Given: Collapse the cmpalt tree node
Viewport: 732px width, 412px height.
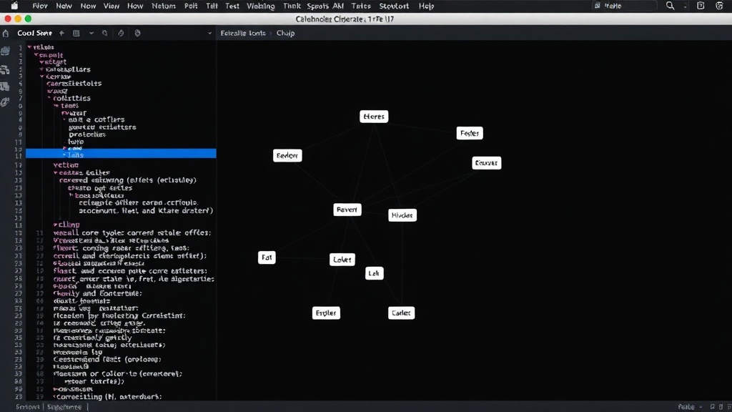Looking at the screenshot, I should pos(36,54).
